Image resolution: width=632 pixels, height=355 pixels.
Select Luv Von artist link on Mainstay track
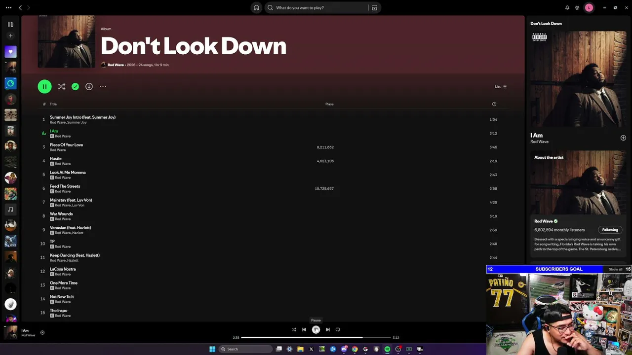tap(79, 205)
